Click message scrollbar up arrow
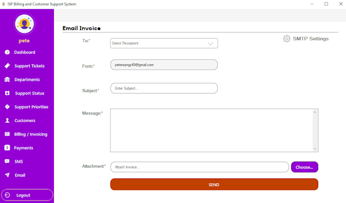The image size is (346, 203). pos(315,112)
